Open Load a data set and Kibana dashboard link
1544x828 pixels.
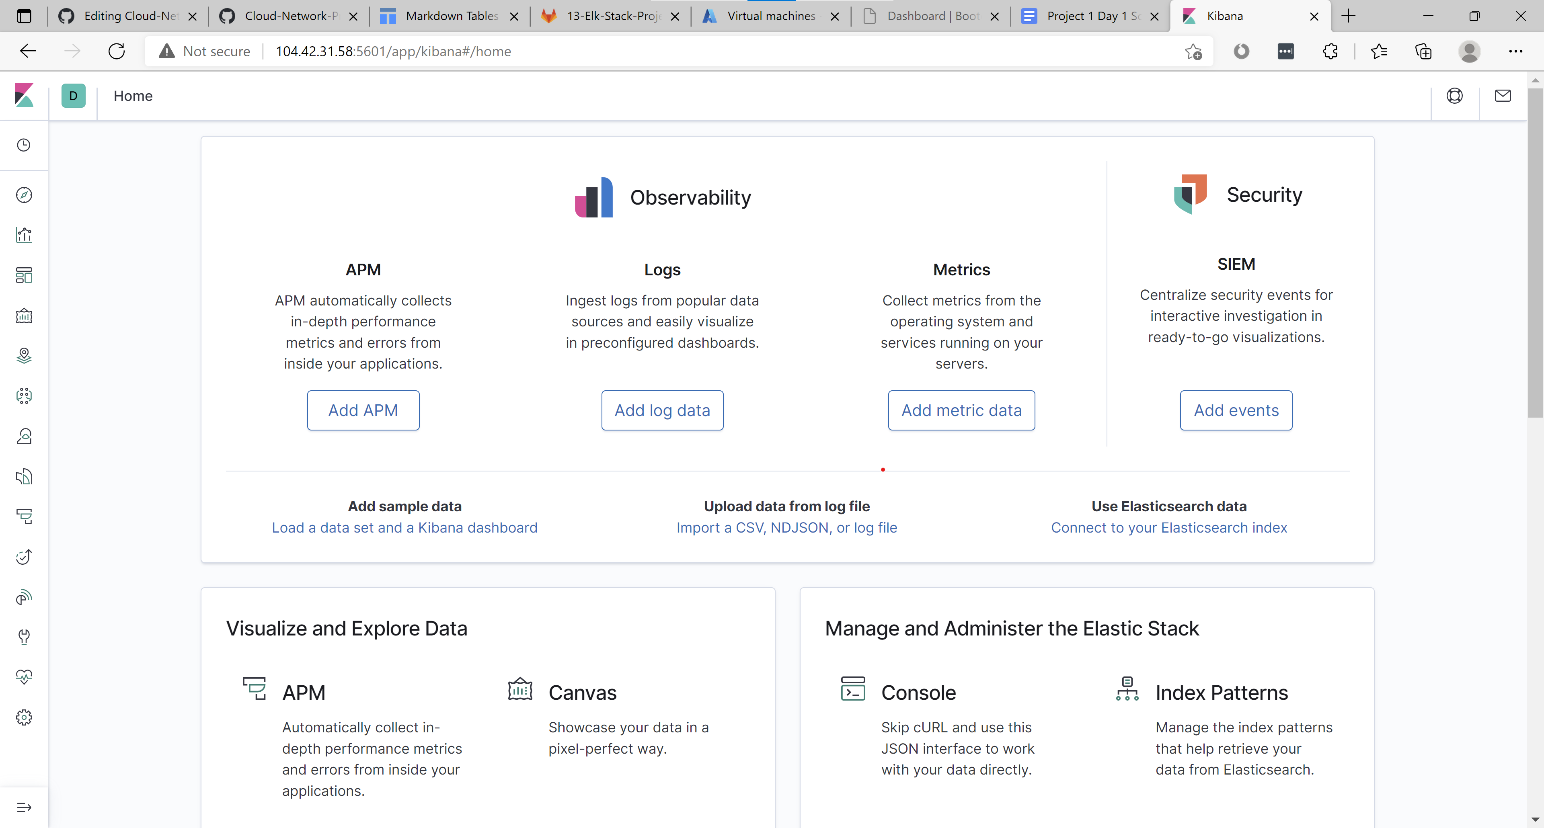tap(404, 528)
